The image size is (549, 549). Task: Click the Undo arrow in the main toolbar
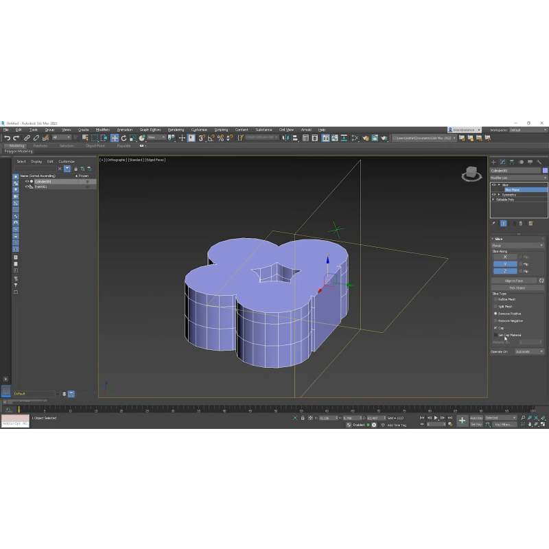[7, 138]
